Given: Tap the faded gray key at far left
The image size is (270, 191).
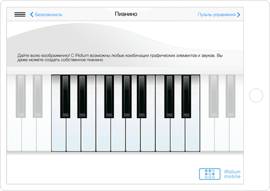Looking at the screenshot, I should 21,96.
